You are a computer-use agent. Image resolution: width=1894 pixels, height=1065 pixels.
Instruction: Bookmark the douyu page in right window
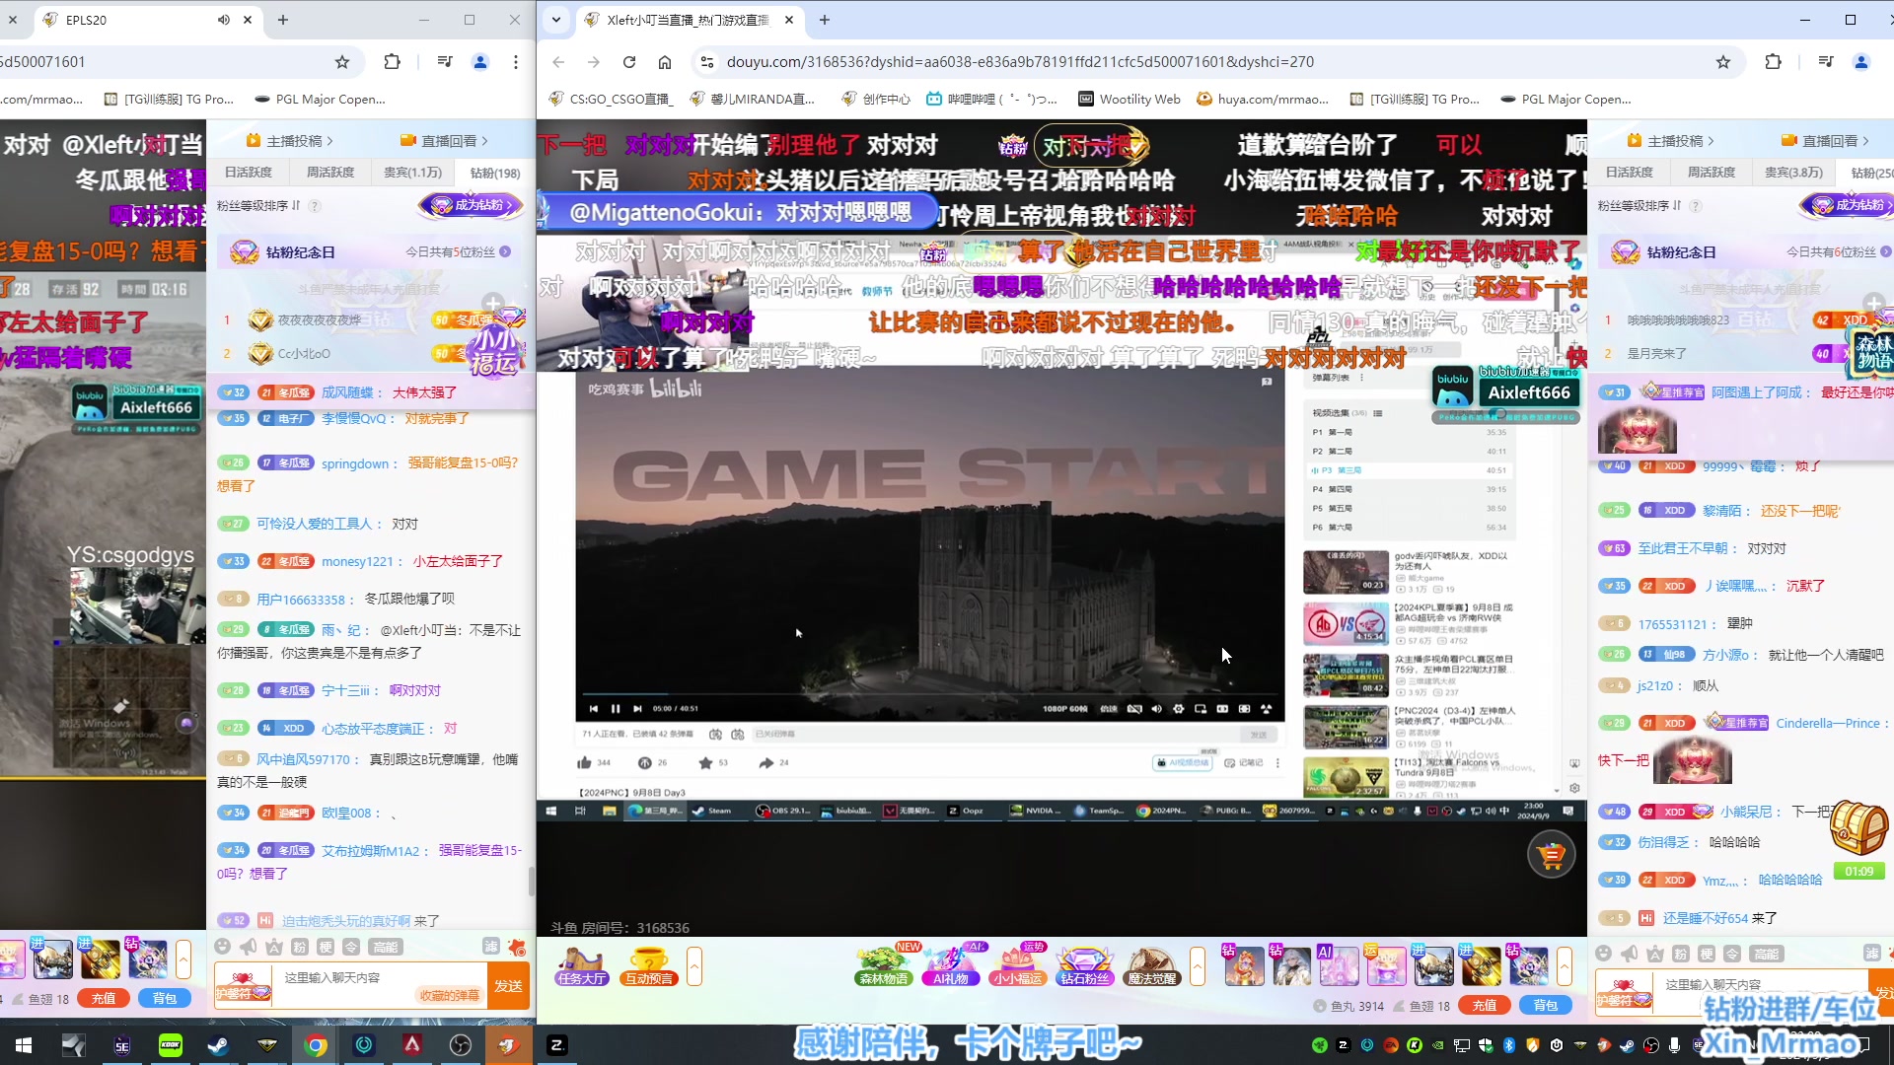tap(1723, 62)
